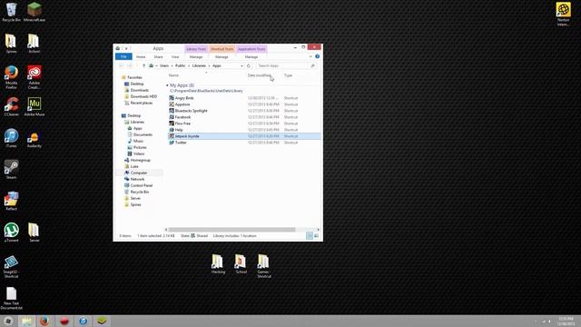Launch the Adobe Muse desktop shortcut
This screenshot has height=327, width=581.
tap(34, 106)
